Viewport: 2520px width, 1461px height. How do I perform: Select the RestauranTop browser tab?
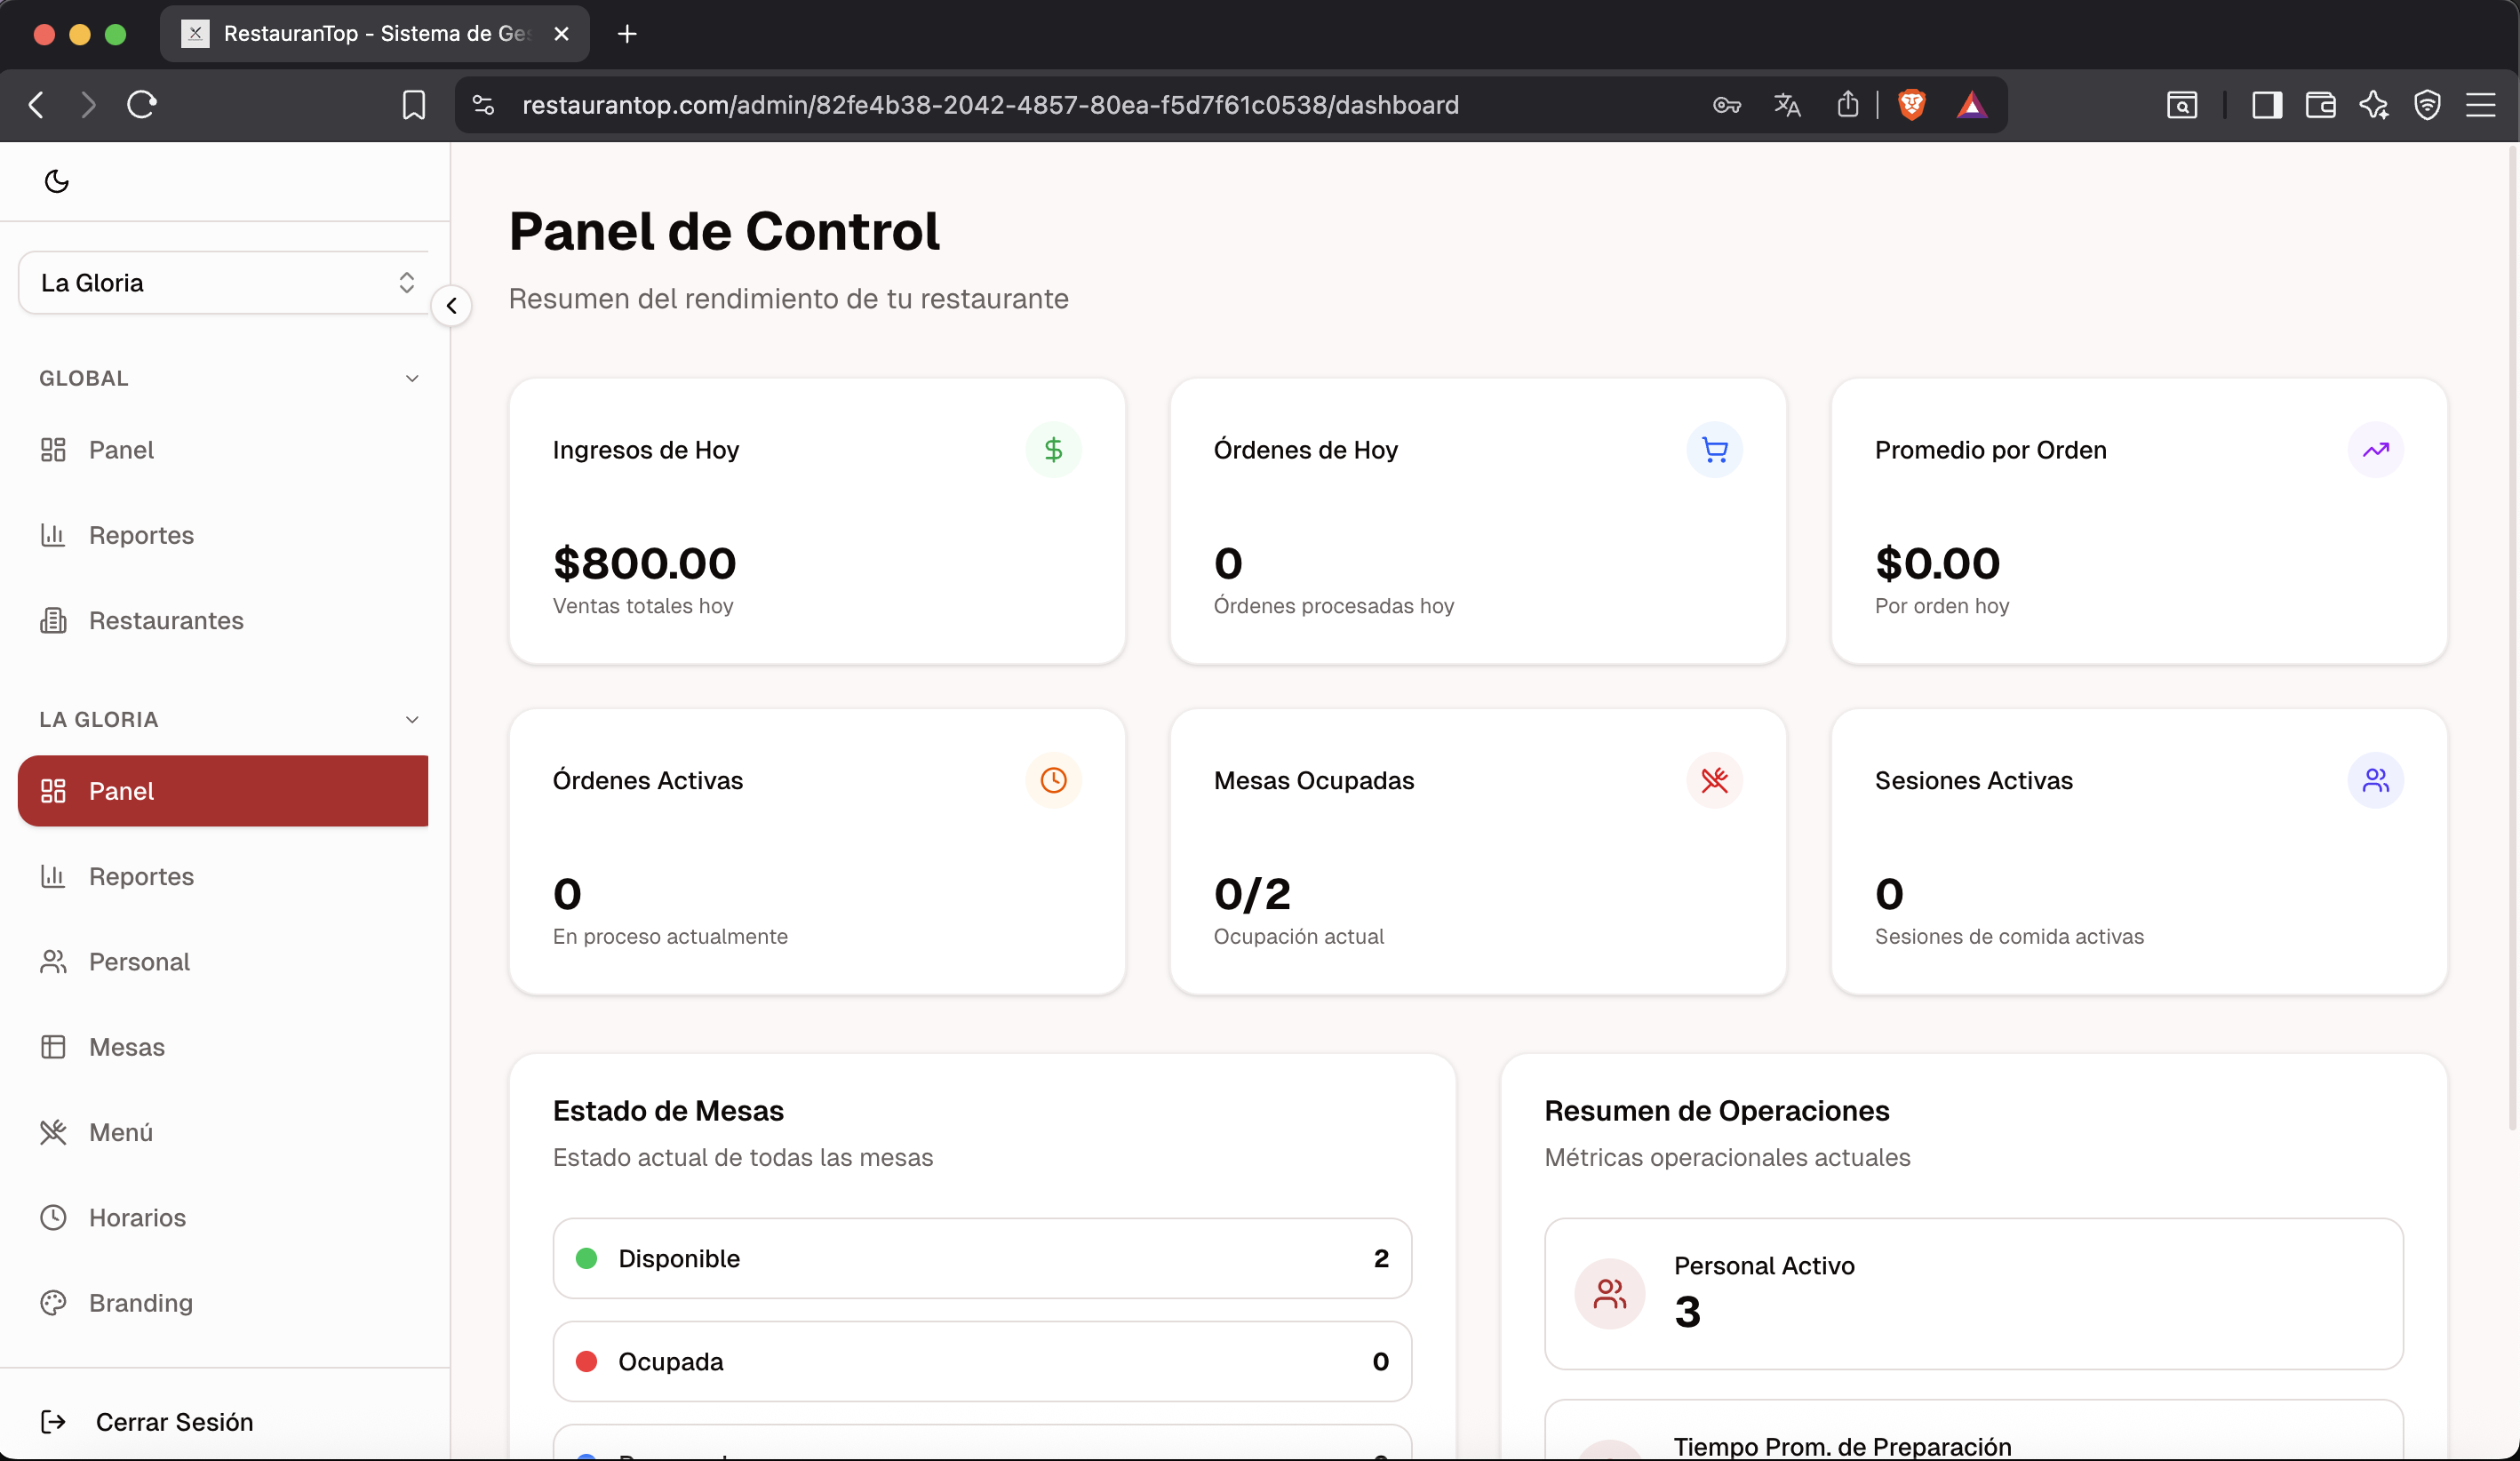click(x=370, y=33)
